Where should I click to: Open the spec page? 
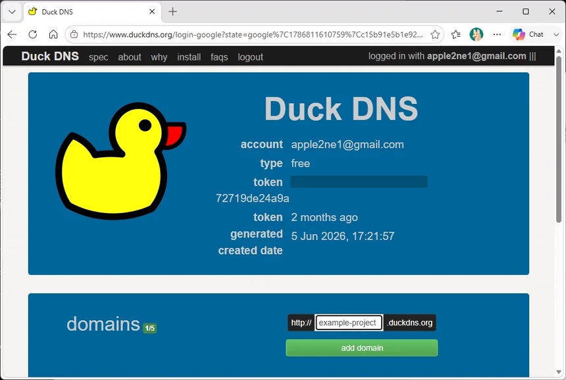[x=99, y=57]
